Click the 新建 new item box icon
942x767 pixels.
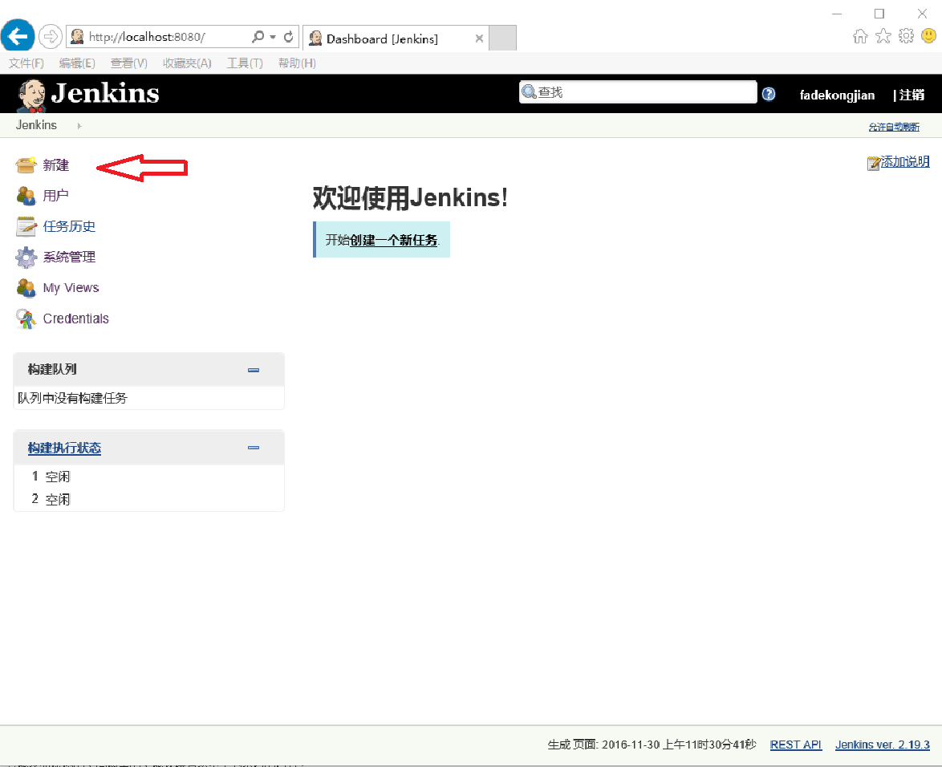[x=26, y=164]
